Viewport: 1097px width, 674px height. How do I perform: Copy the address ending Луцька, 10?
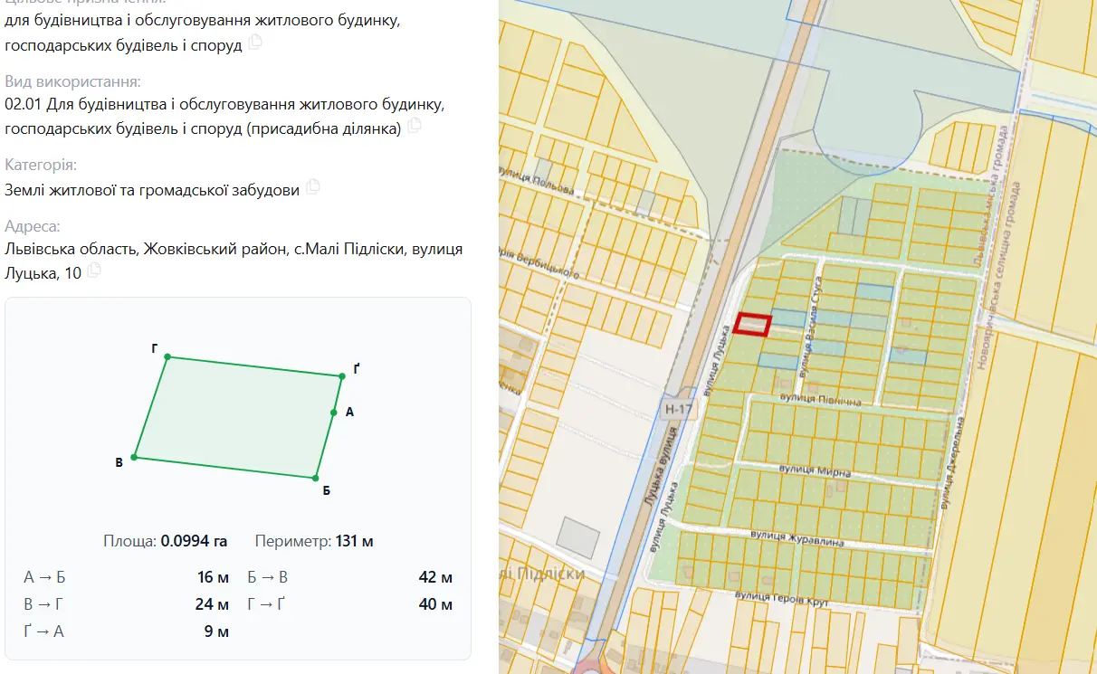[93, 271]
